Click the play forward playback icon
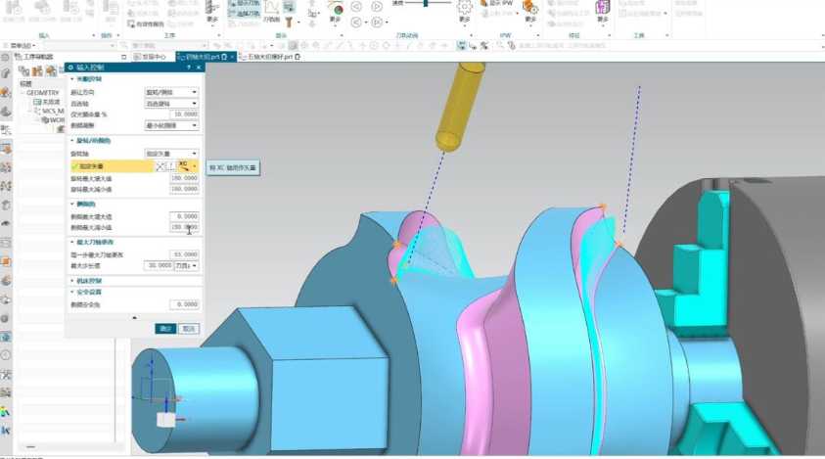 [377, 6]
